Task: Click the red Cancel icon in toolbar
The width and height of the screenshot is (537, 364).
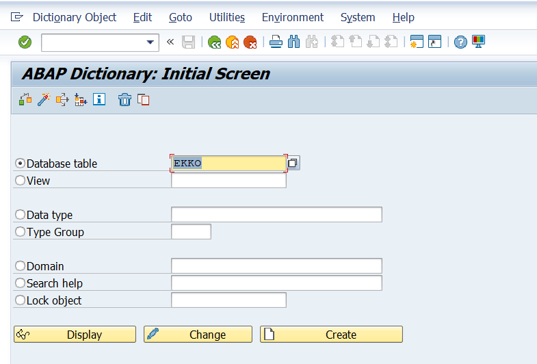Action: [250, 42]
